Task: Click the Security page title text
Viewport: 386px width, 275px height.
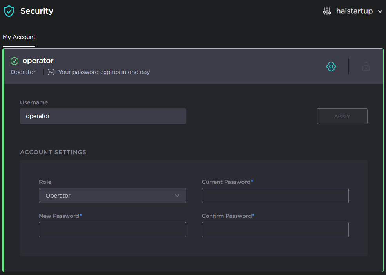Action: click(x=37, y=11)
